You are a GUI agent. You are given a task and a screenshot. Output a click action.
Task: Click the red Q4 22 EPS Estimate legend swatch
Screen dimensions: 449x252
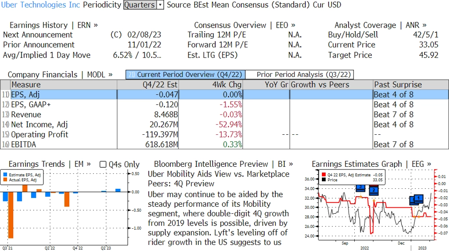(x=324, y=175)
